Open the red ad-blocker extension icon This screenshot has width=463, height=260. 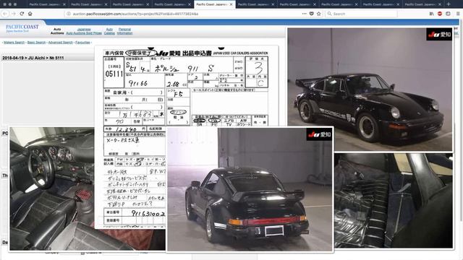point(440,14)
